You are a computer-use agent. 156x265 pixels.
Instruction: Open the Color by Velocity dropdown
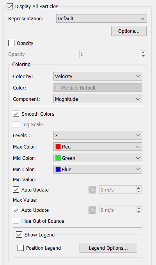[98, 76]
